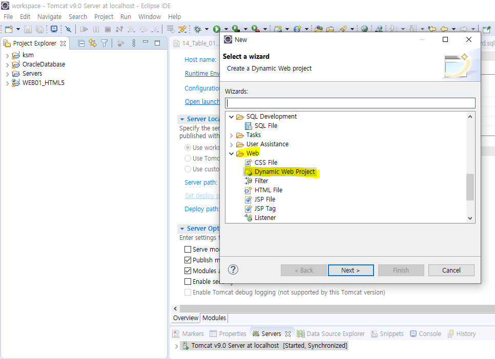Open the 14_Table_01 editor tab
The image size is (495, 359).
[196, 43]
